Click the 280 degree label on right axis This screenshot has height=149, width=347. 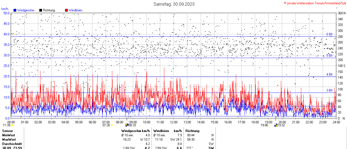(340, 36)
